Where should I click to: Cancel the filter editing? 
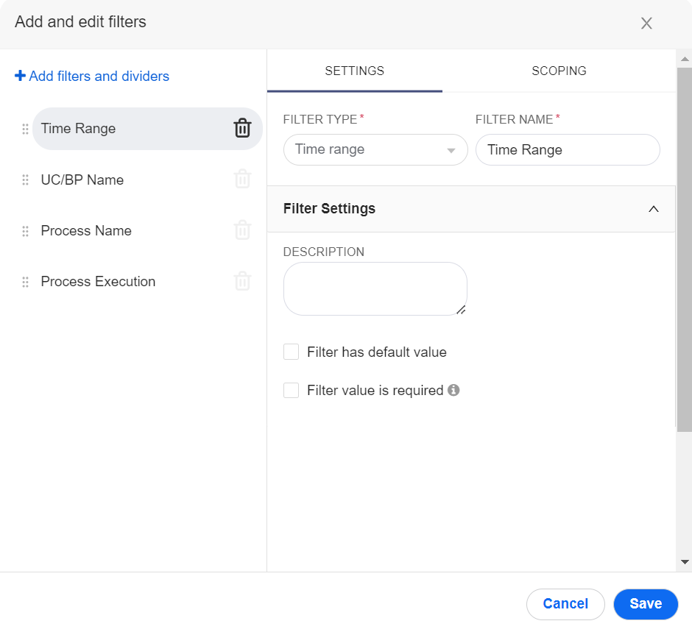565,604
